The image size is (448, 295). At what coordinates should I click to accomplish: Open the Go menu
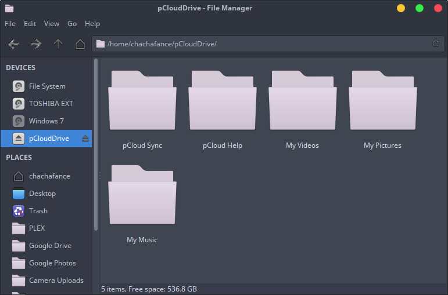[72, 24]
